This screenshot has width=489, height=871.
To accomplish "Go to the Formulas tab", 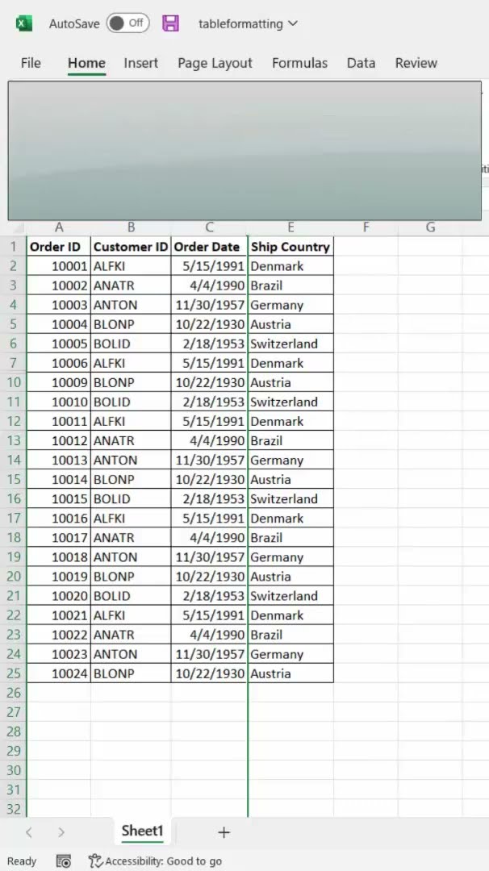I will point(299,63).
